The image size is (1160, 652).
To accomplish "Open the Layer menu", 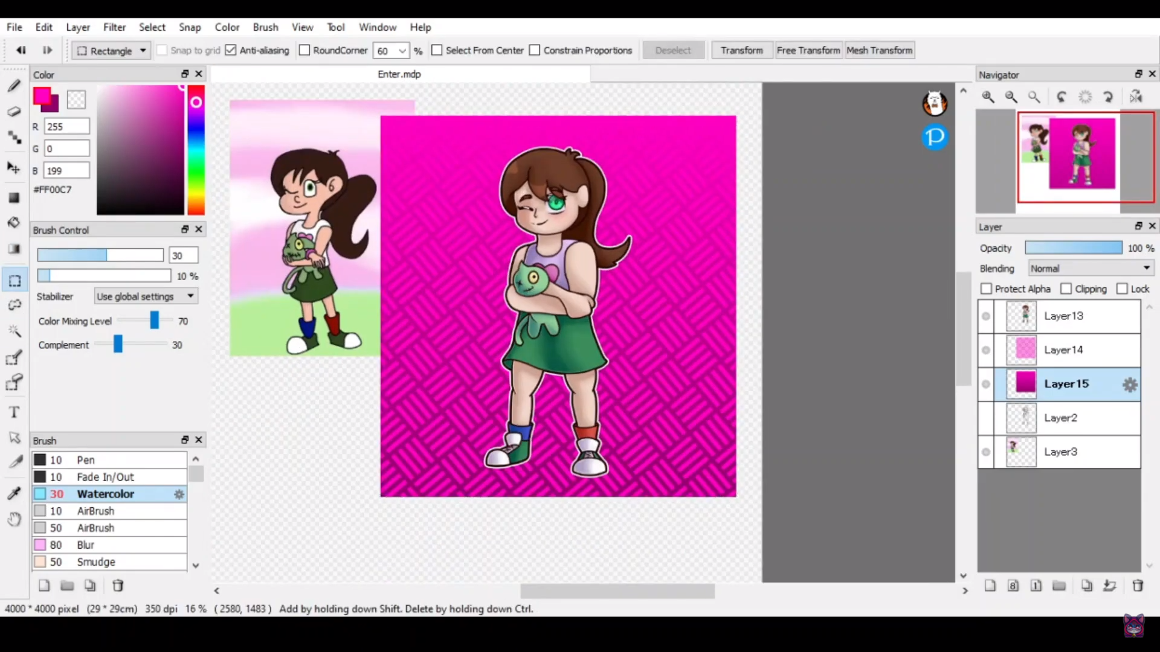I will (x=78, y=27).
